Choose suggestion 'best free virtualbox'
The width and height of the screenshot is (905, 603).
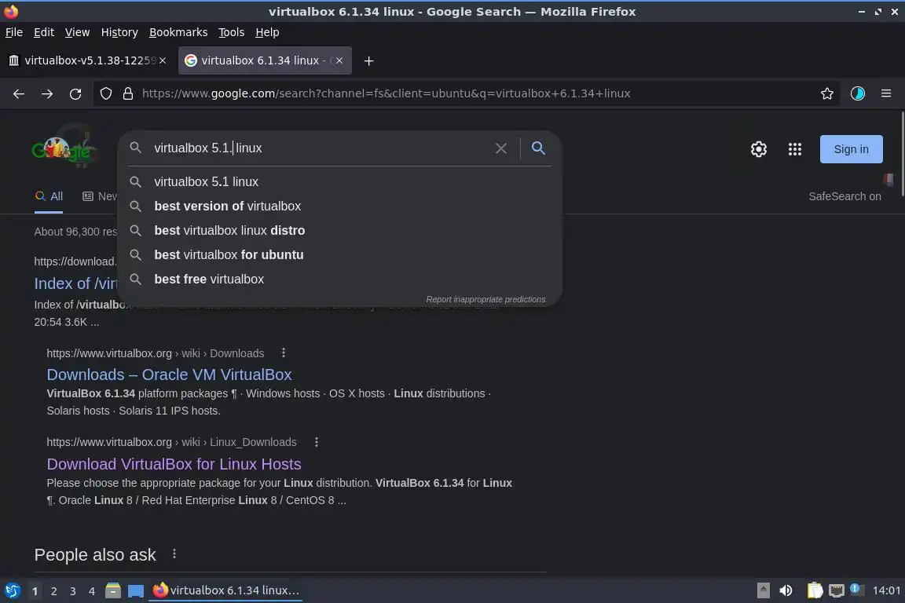339,279
